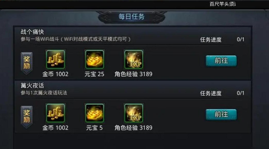The image size is (269, 149).
Task: Tap the EXP reward icon in 篝火夜话 task
Action: click(x=134, y=113)
